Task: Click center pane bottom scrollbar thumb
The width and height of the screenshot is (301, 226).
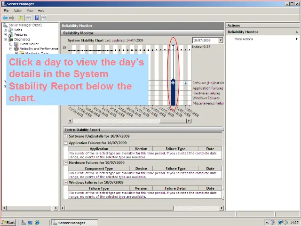Action: click(119, 208)
